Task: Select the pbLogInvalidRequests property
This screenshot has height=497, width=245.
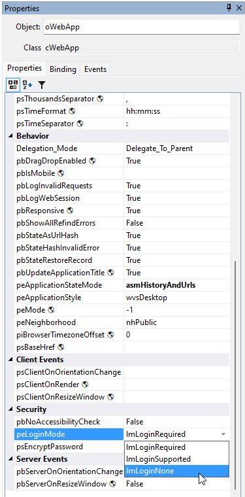Action: click(54, 186)
